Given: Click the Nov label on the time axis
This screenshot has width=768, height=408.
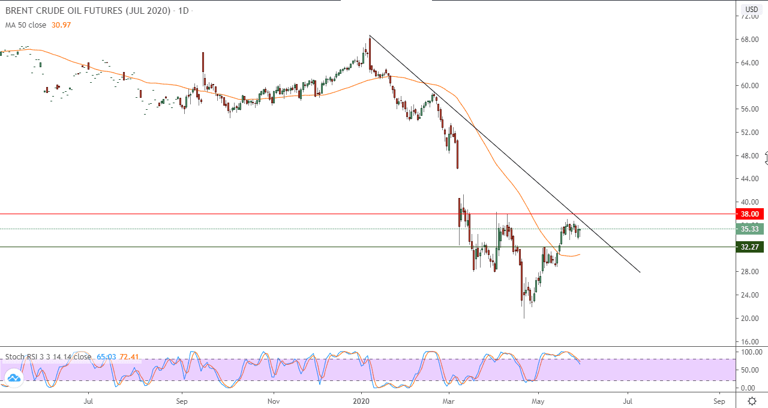Looking at the screenshot, I should click(x=273, y=401).
